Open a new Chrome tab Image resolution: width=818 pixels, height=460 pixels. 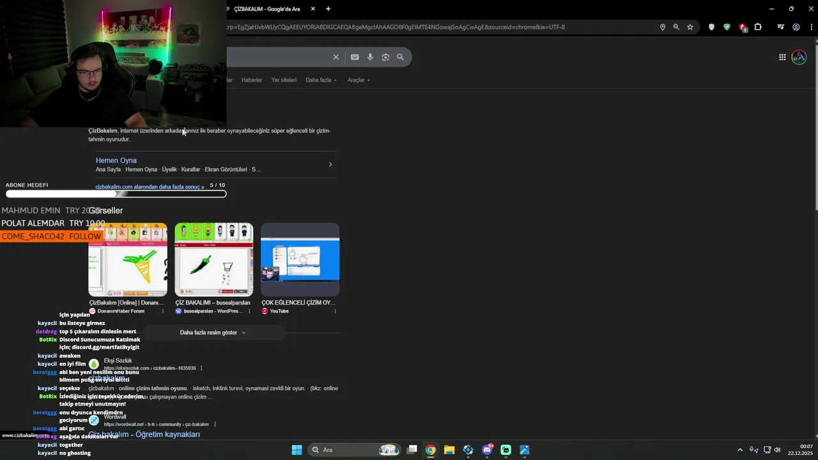pos(328,9)
